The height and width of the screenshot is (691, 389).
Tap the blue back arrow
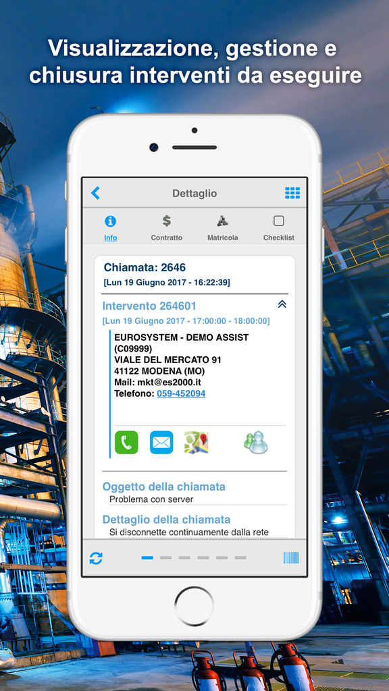pos(95,192)
